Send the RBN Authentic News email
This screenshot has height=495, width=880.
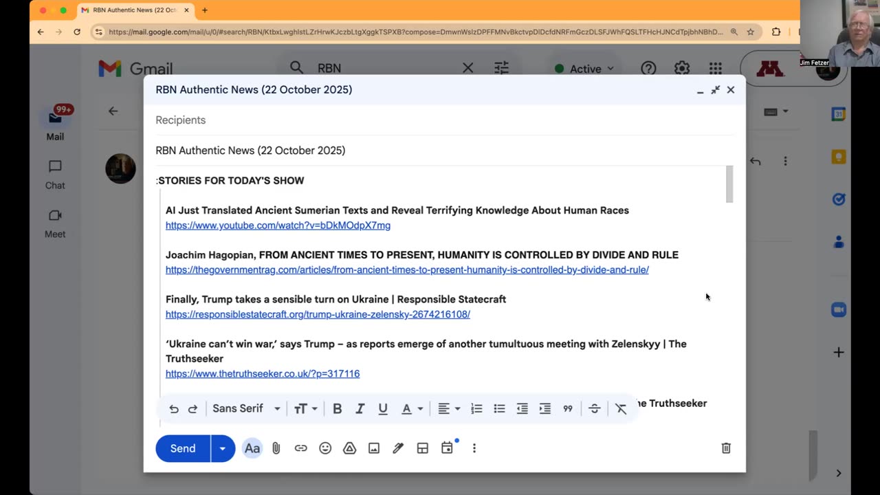point(183,448)
